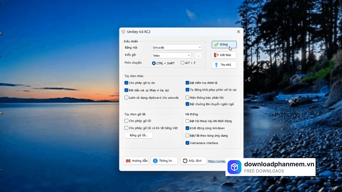
Task: Open the Bảng gõ tắt button
Action: (x=139, y=135)
